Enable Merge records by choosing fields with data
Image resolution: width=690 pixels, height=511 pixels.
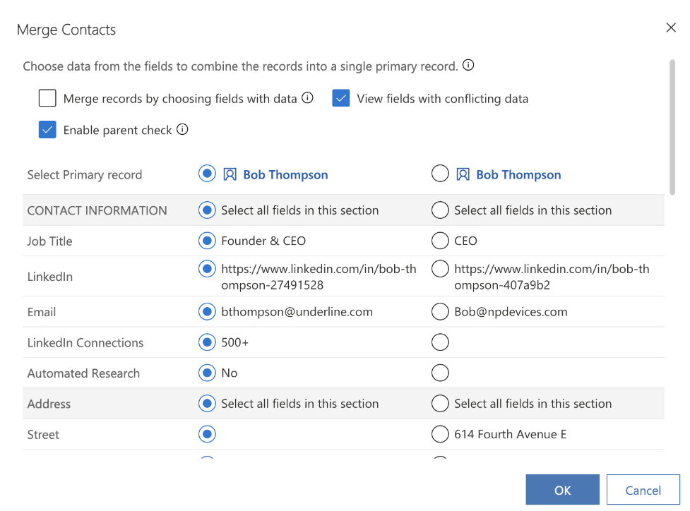(x=47, y=98)
